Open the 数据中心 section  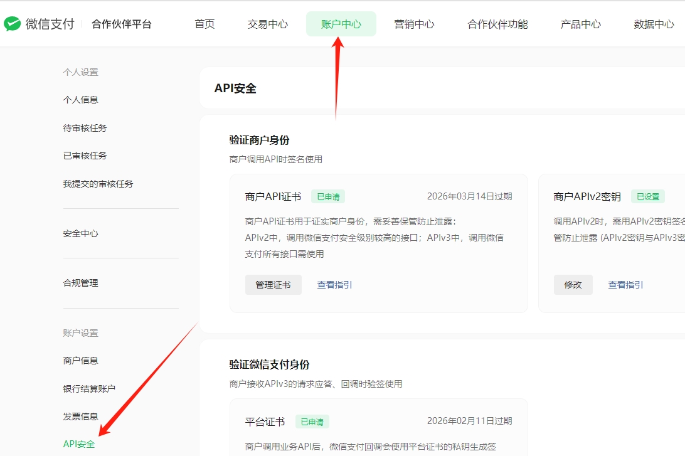654,24
